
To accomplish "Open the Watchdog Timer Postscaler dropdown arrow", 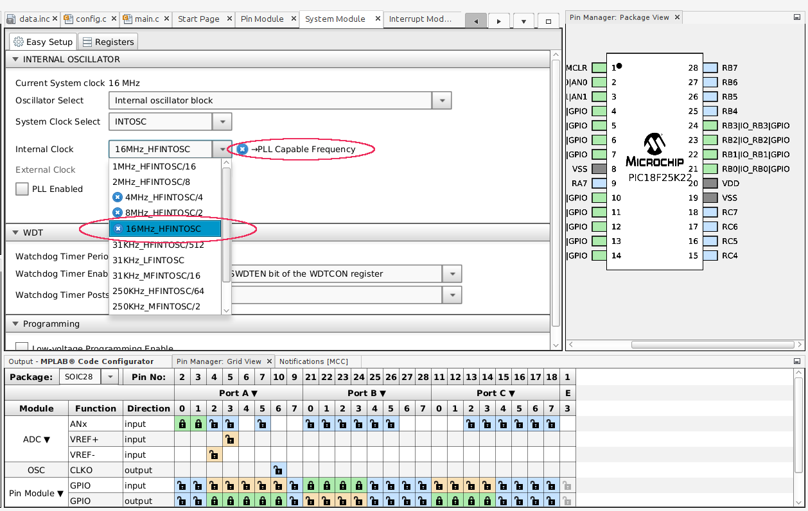I will tap(452, 295).
